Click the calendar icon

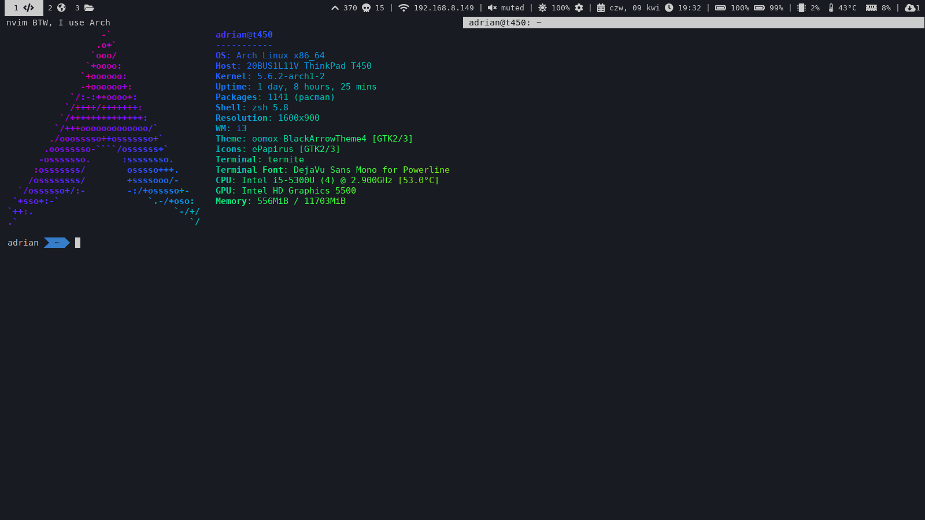601,8
